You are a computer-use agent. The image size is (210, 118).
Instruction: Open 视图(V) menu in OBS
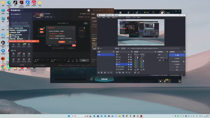point(109,17)
